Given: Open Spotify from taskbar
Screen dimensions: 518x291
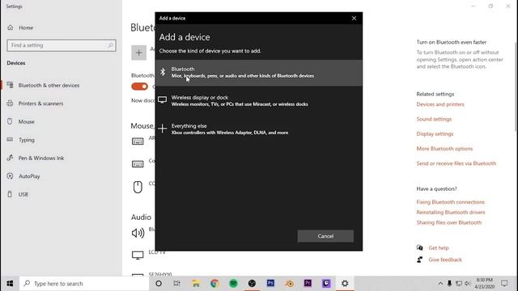Looking at the screenshot, I should coord(233,284).
